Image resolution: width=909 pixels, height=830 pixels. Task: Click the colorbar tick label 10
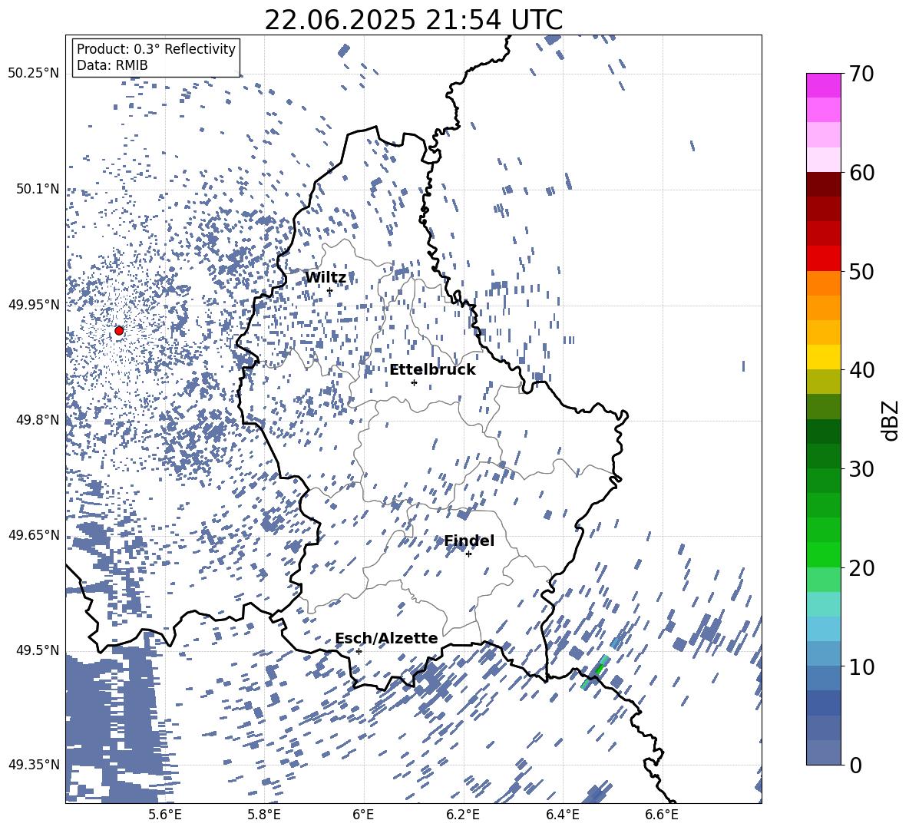861,667
